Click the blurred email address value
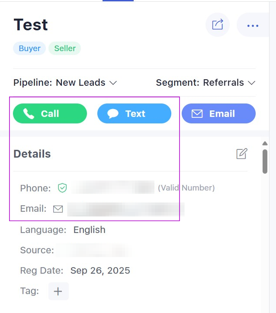The width and height of the screenshot is (276, 313). (x=125, y=209)
